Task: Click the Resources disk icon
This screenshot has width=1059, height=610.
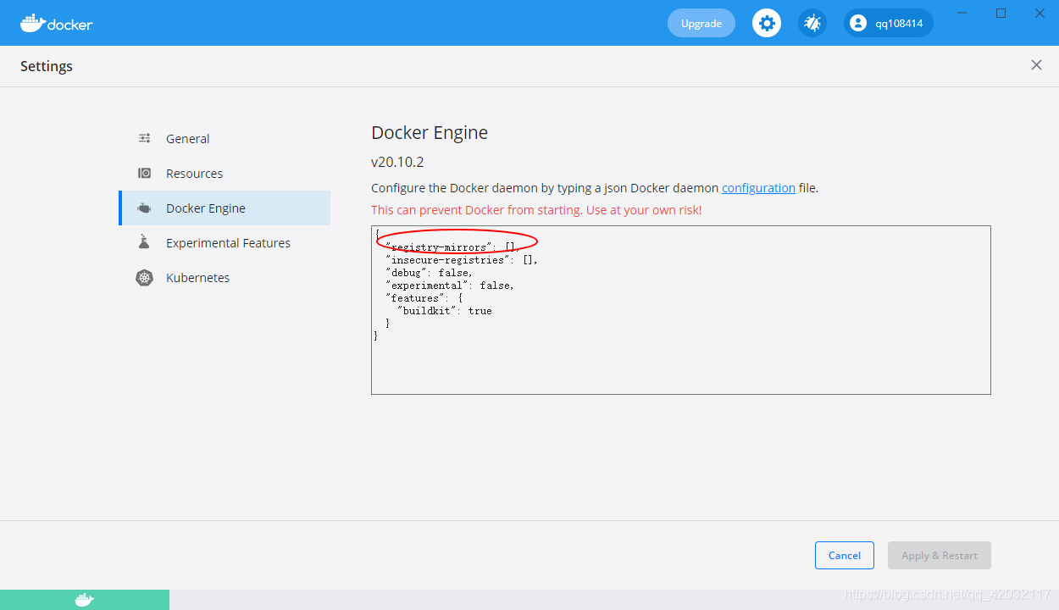Action: pos(145,173)
